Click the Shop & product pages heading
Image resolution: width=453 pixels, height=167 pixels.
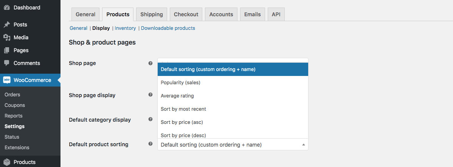pyautogui.click(x=102, y=43)
